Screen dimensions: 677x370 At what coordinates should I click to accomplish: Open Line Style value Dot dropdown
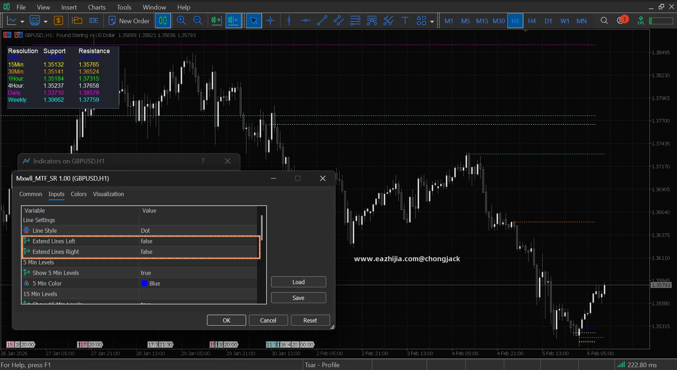point(198,231)
